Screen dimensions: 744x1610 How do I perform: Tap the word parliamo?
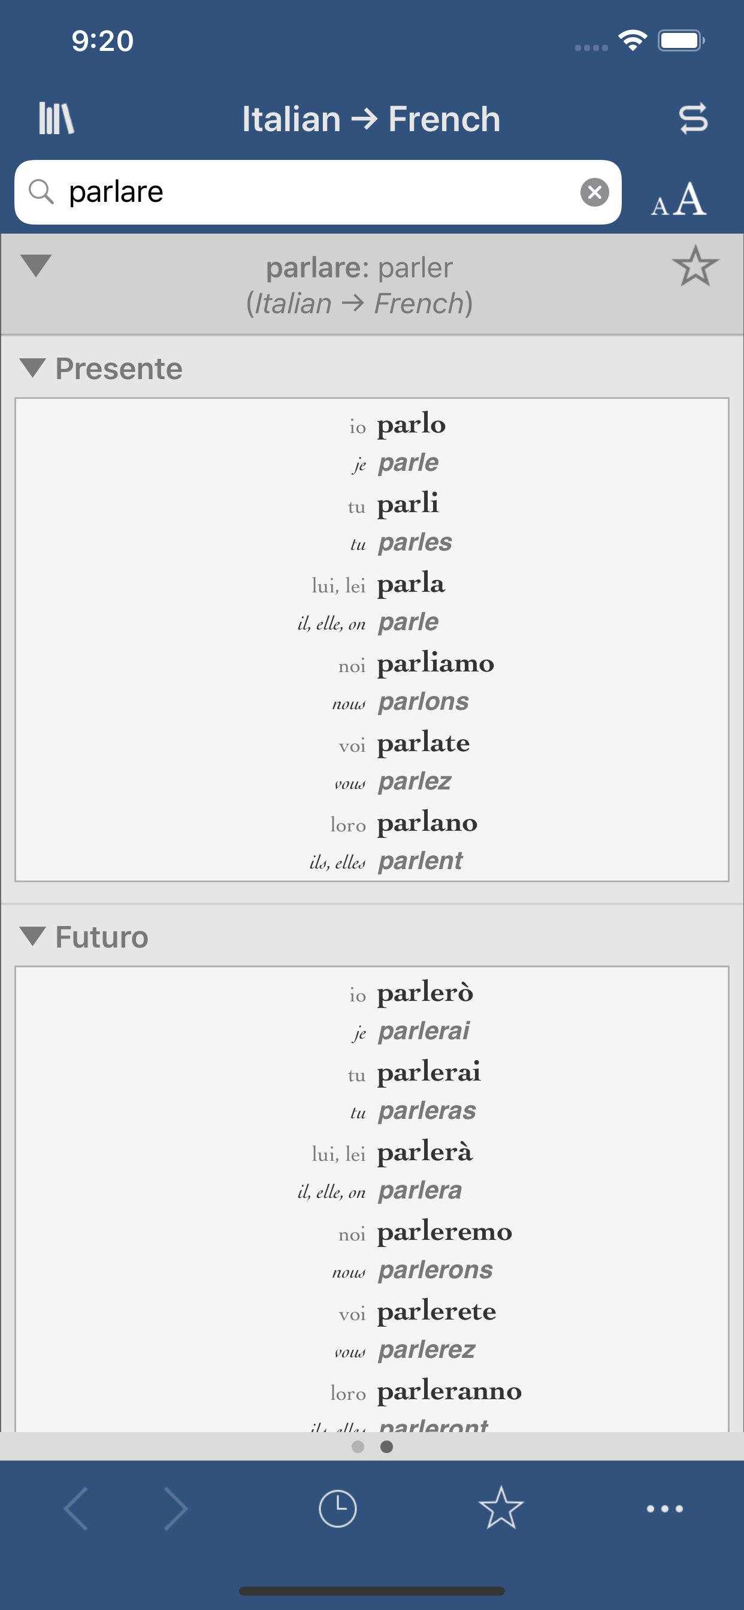[x=435, y=663]
